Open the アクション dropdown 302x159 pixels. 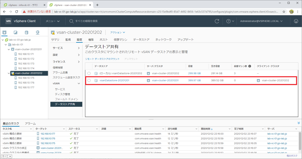118,32
